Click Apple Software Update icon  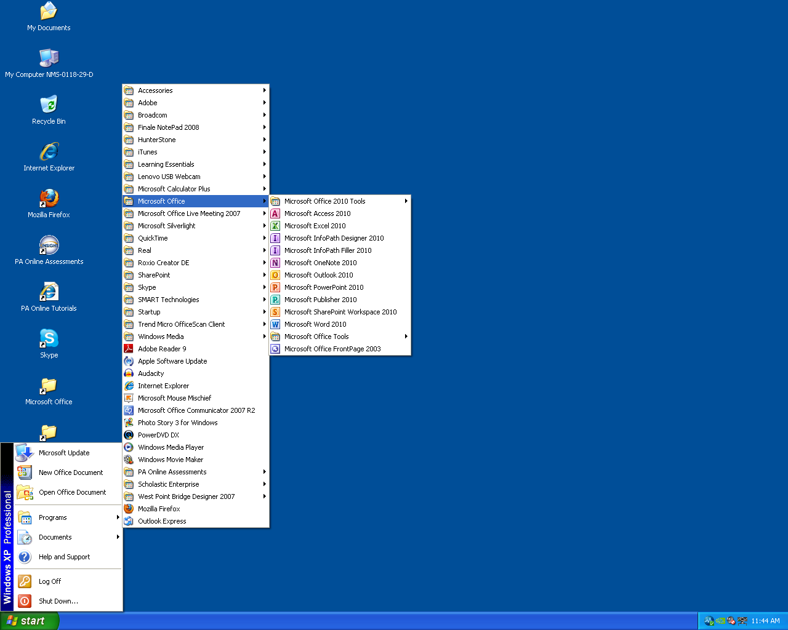(x=129, y=361)
